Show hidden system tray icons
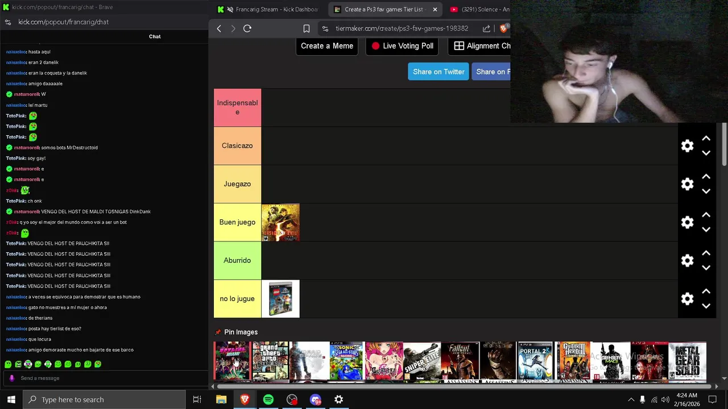This screenshot has width=728, height=409. (x=631, y=400)
